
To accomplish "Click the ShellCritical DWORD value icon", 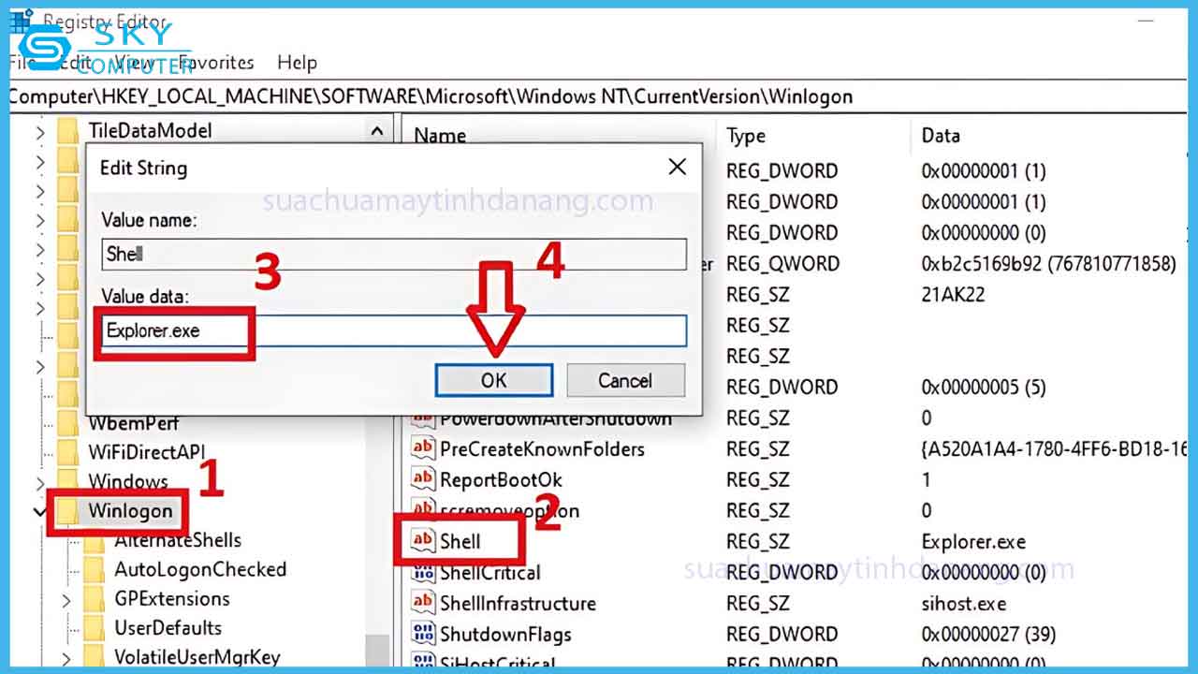I will 423,572.
